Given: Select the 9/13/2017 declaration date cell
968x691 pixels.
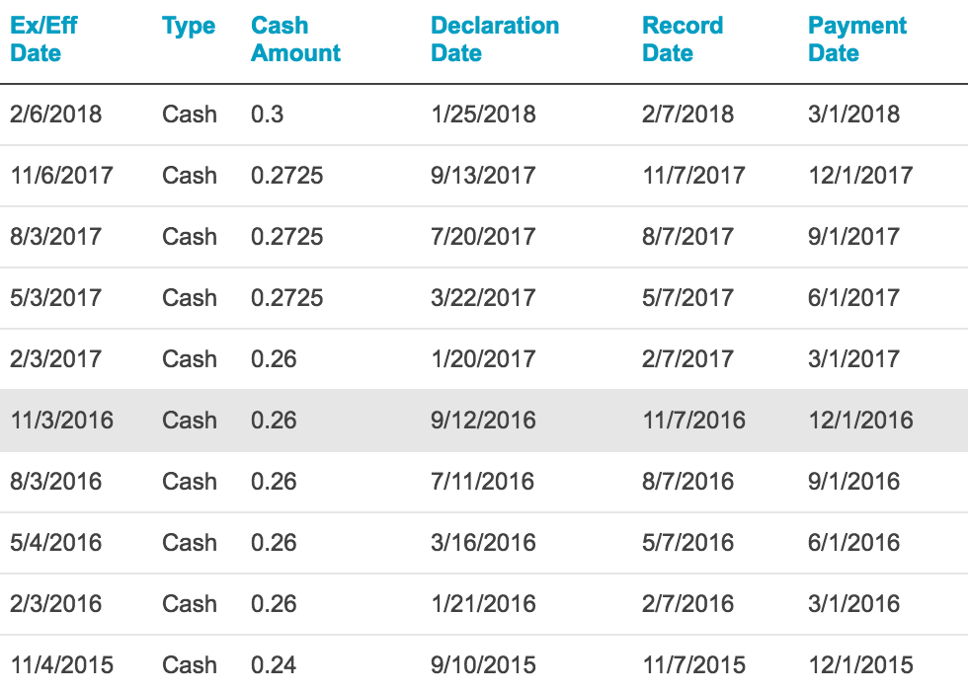Looking at the screenshot, I should (484, 176).
